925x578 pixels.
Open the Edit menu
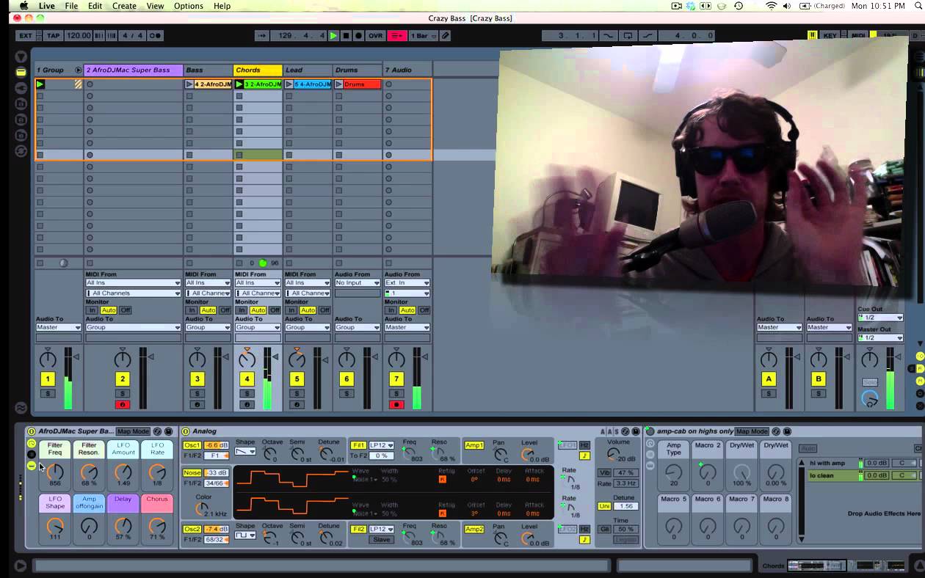95,6
